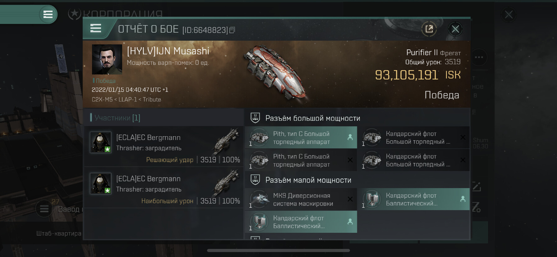Click the IJN Musashi pilot portrait
Image resolution: width=557 pixels, height=257 pixels.
[107, 59]
